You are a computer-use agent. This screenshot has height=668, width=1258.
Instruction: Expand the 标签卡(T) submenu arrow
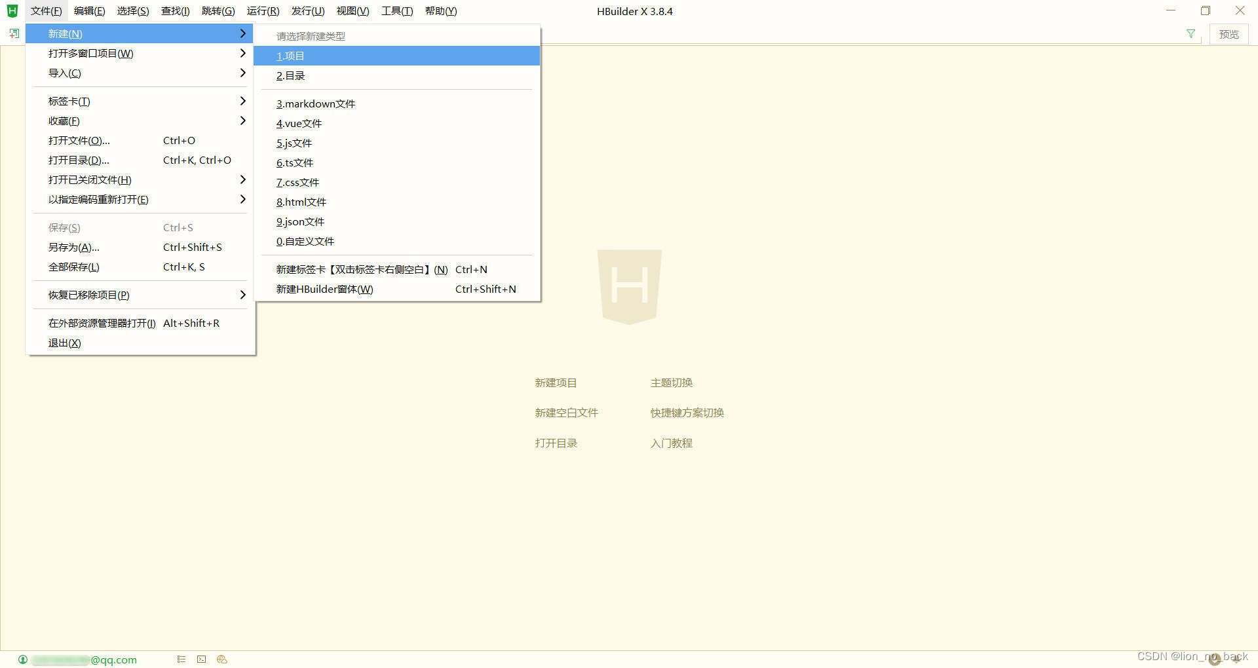point(242,101)
